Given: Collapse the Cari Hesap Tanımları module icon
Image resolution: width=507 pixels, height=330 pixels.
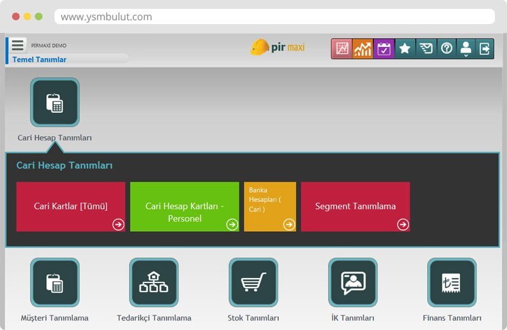Looking at the screenshot, I should click(x=55, y=103).
